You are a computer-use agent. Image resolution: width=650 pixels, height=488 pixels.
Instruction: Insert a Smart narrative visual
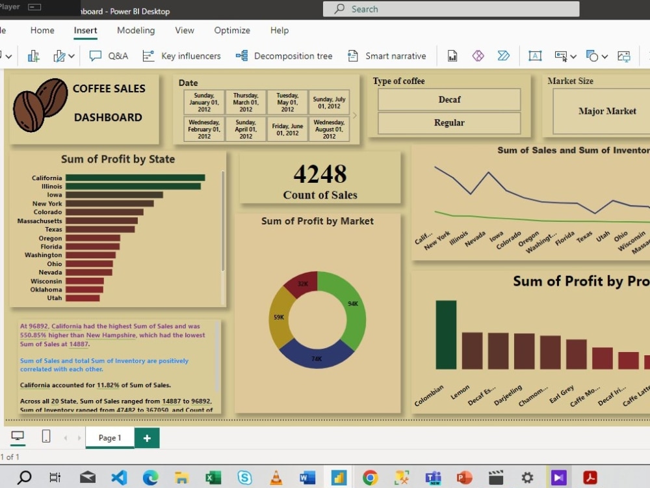coord(387,56)
